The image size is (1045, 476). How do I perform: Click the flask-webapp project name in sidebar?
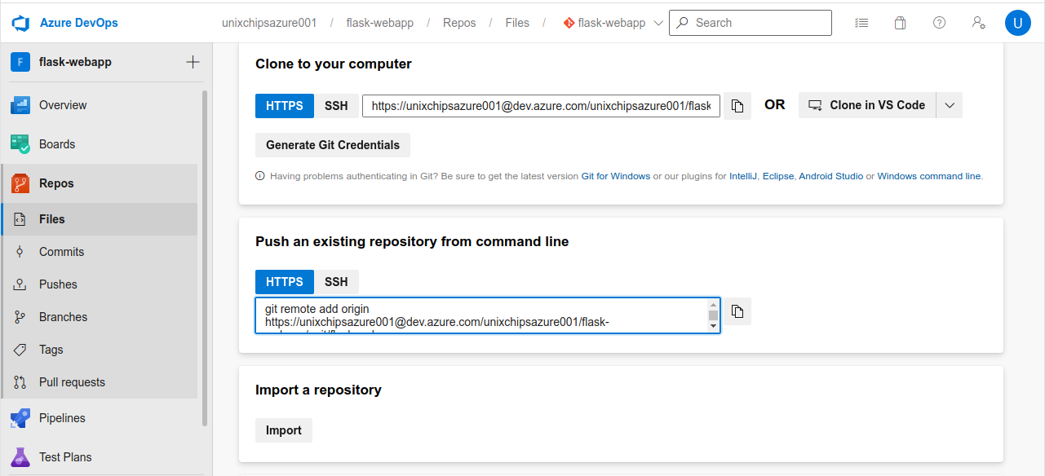[75, 62]
